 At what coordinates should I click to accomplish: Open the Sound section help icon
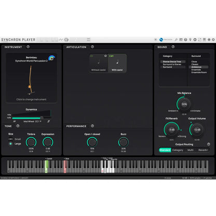tap(173, 47)
